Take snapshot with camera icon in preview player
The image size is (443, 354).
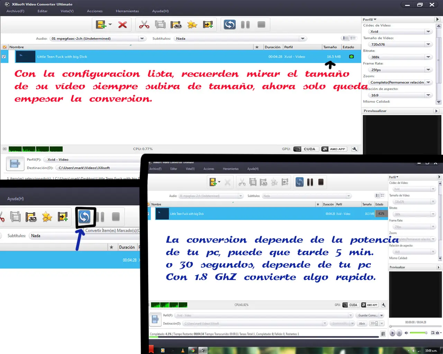pos(438,333)
